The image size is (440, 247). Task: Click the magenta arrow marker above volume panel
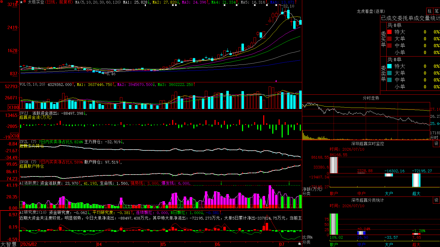tap(276, 81)
